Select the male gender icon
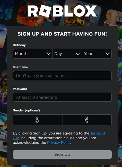 [x=87, y=120]
